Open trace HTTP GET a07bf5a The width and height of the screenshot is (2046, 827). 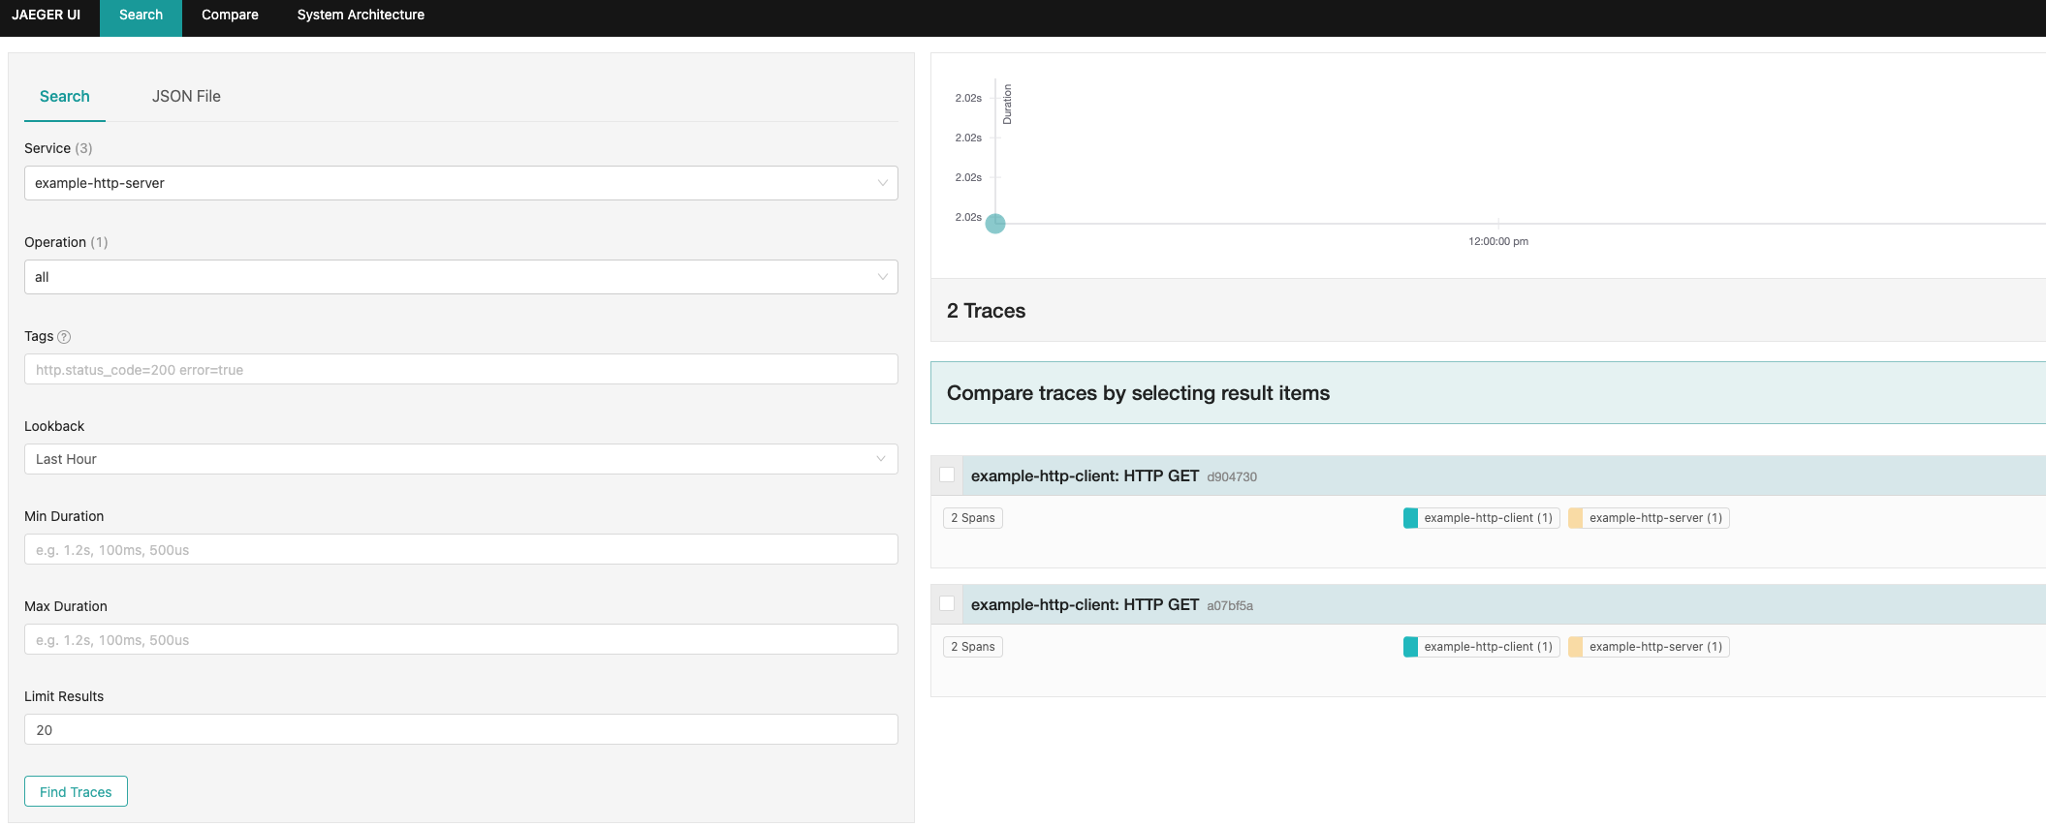pos(1085,604)
